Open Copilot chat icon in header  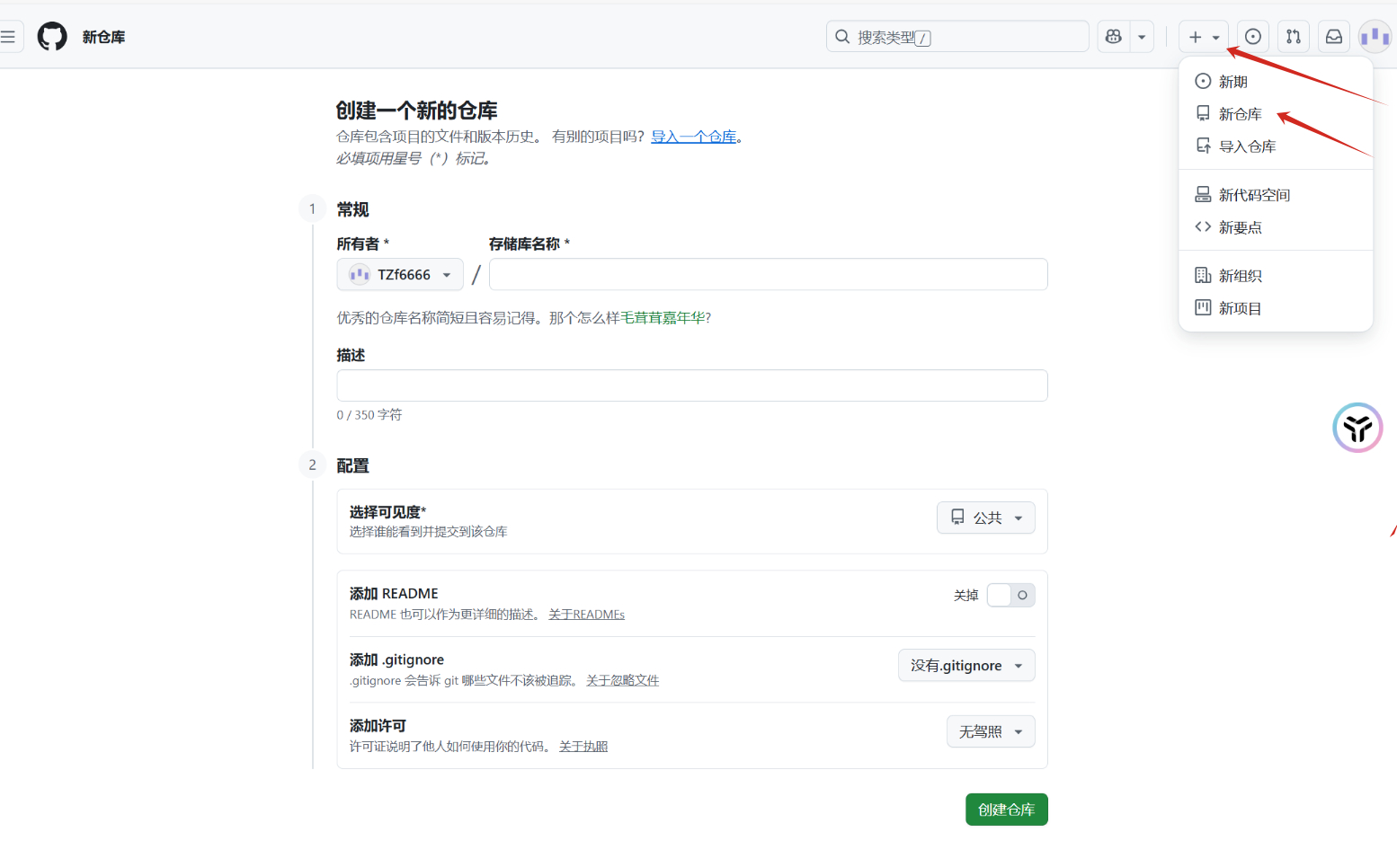pos(1114,37)
